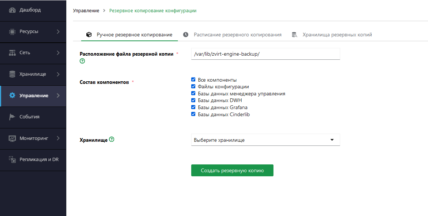The image size is (428, 216).
Task: Switch to Расписание резервного копирования tab
Action: (x=232, y=35)
